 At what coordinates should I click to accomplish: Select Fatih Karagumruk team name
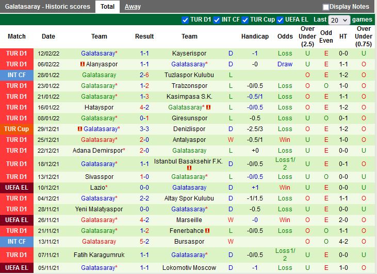pos(99,254)
